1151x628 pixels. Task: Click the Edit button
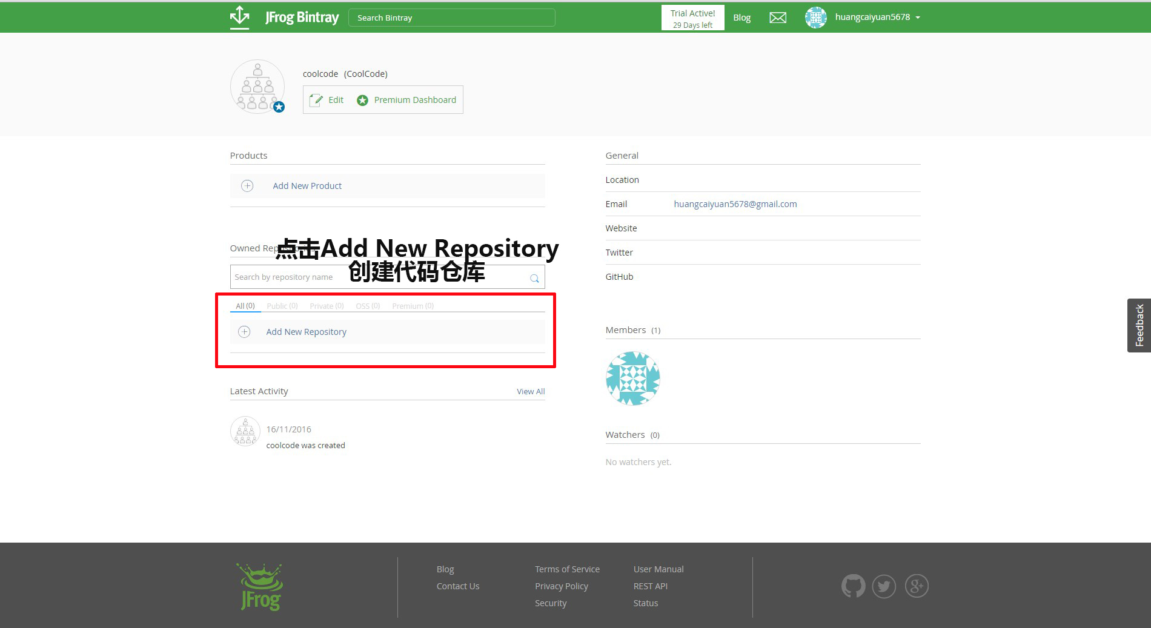coord(327,100)
